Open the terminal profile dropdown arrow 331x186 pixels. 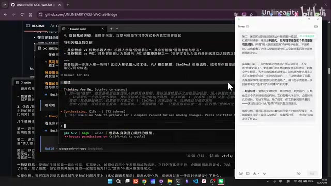point(117,29)
